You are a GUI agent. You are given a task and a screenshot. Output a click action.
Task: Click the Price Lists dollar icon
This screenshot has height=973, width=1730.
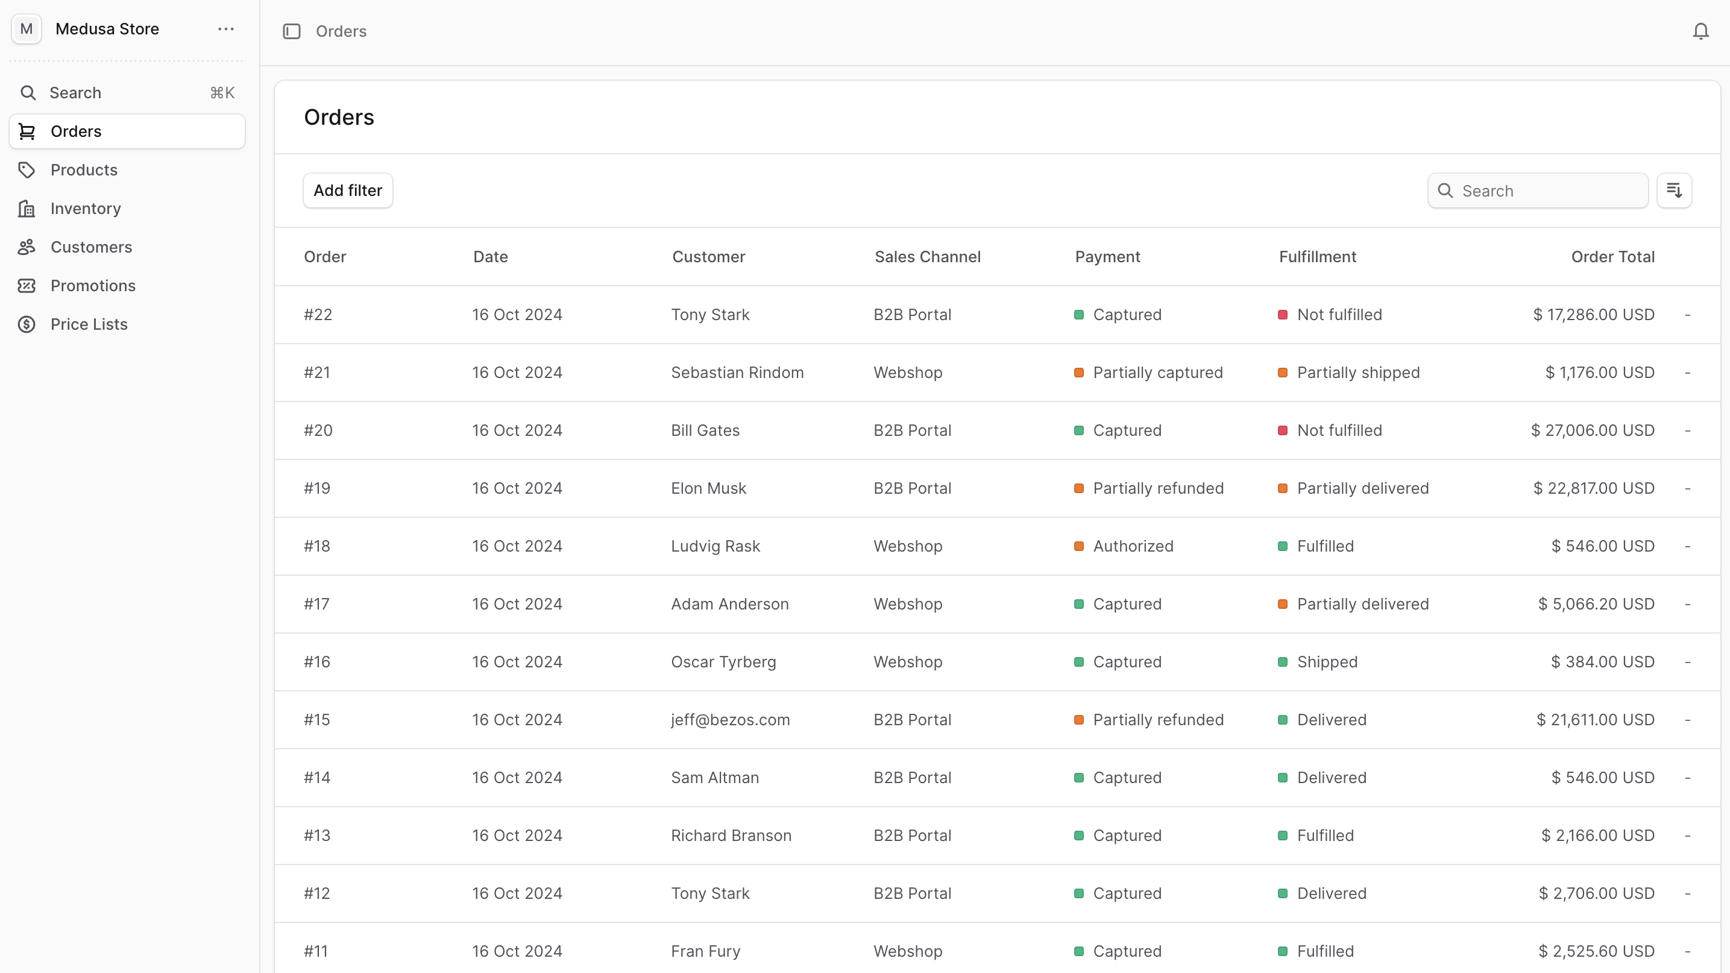[27, 324]
